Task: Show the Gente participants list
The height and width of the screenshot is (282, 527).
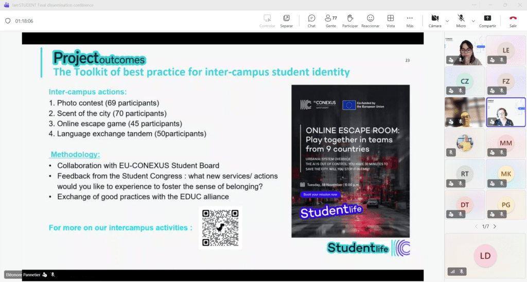Action: pos(331,21)
